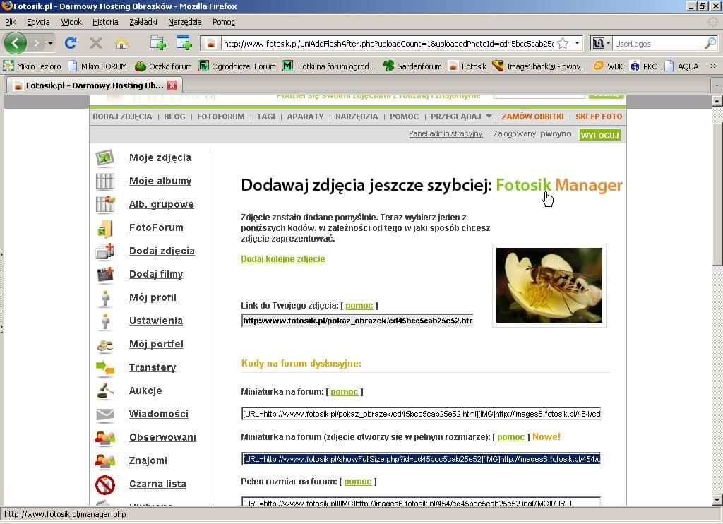Image resolution: width=723 pixels, height=524 pixels.
Task: Open the Edycja menu
Action: point(38,22)
